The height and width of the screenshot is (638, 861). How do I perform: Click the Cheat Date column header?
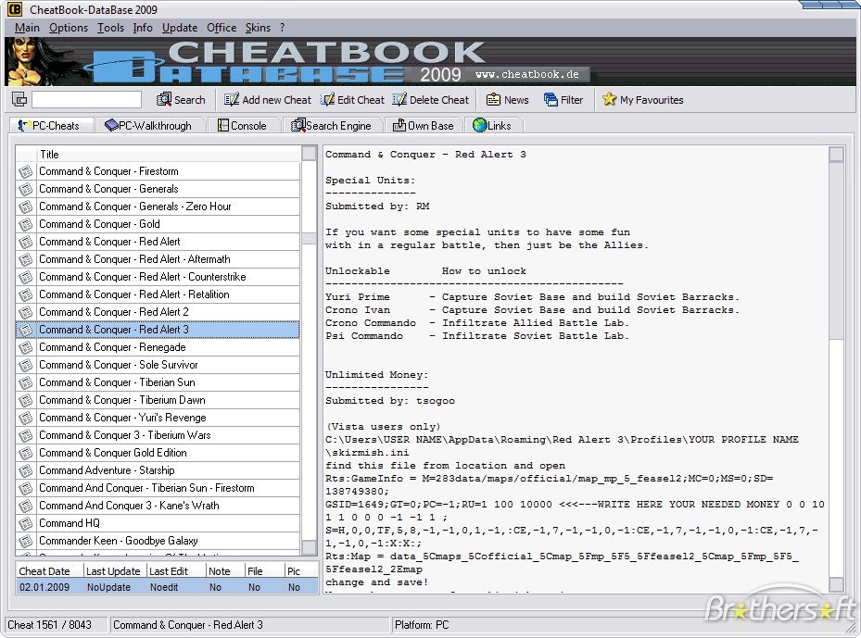coord(49,571)
